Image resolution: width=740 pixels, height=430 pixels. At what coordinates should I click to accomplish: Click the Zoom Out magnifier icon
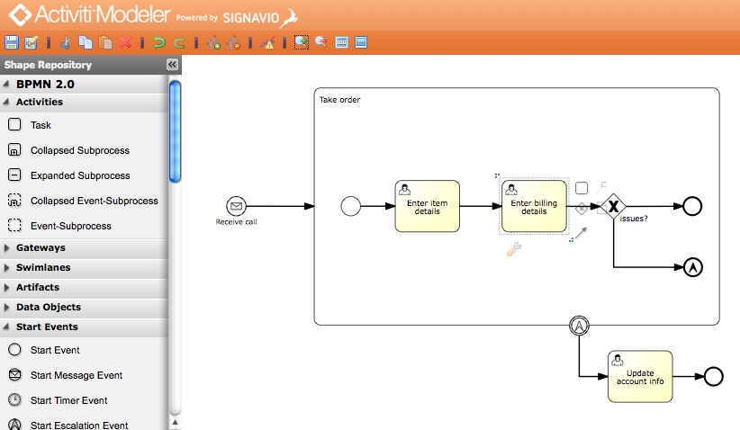(x=321, y=42)
